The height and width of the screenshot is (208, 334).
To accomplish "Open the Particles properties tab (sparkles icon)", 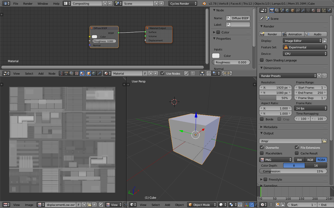I will (x=324, y=10).
